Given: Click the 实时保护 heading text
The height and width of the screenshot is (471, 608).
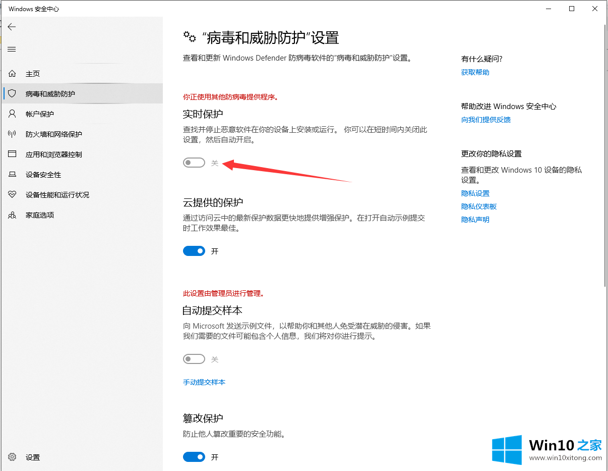Looking at the screenshot, I should pyautogui.click(x=203, y=114).
